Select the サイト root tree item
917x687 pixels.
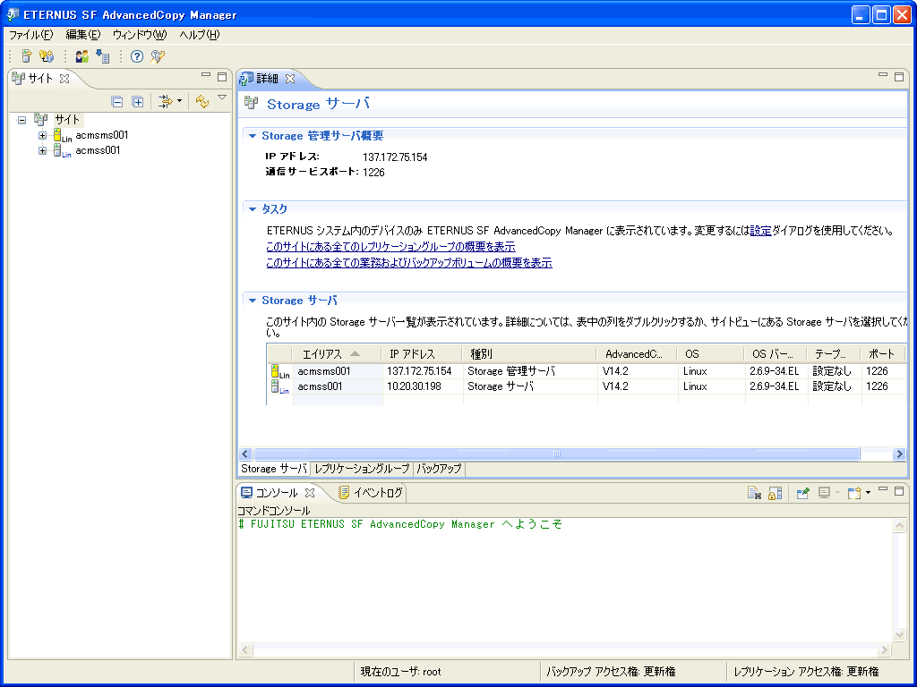tap(67, 120)
